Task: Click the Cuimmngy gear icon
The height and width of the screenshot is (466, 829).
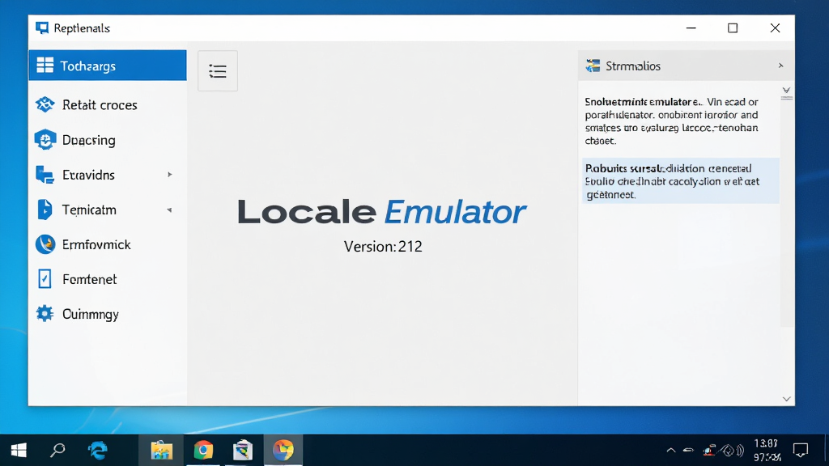Action: click(x=45, y=313)
